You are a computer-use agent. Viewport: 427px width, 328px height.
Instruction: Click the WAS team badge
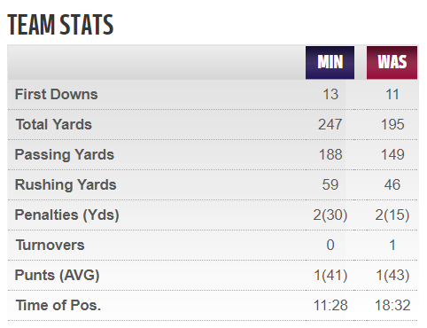click(x=392, y=62)
